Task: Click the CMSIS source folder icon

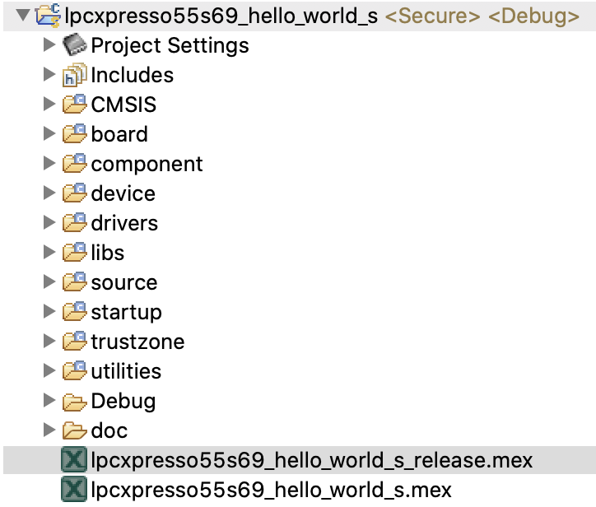Action: click(x=75, y=105)
